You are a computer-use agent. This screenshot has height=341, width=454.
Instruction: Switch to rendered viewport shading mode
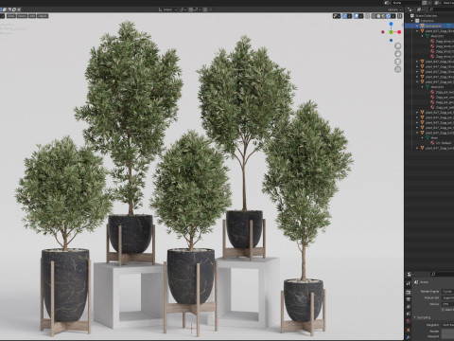389,16
